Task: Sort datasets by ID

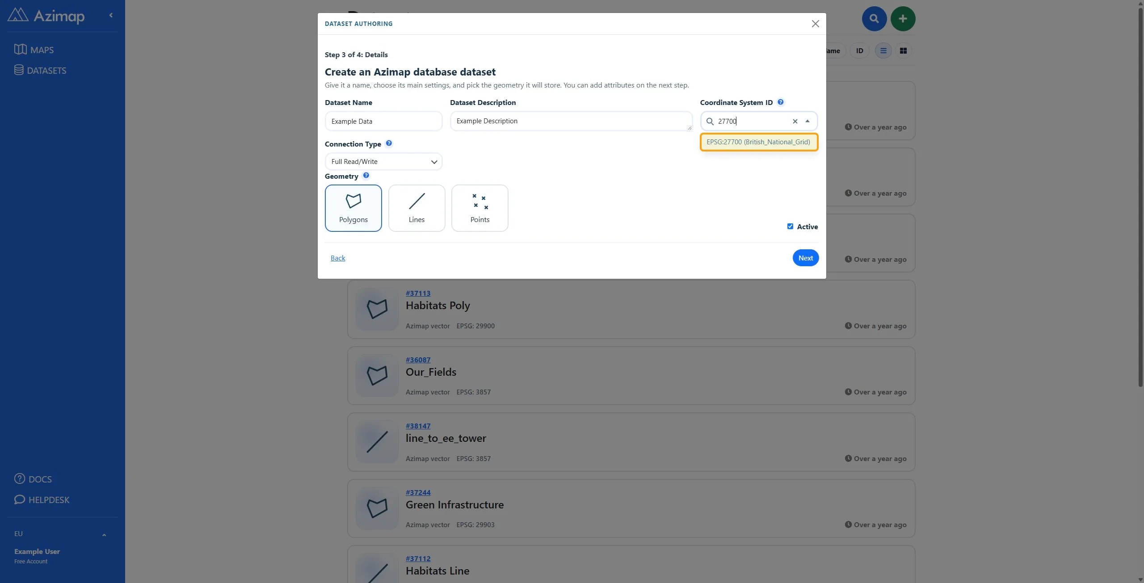Action: (x=859, y=51)
